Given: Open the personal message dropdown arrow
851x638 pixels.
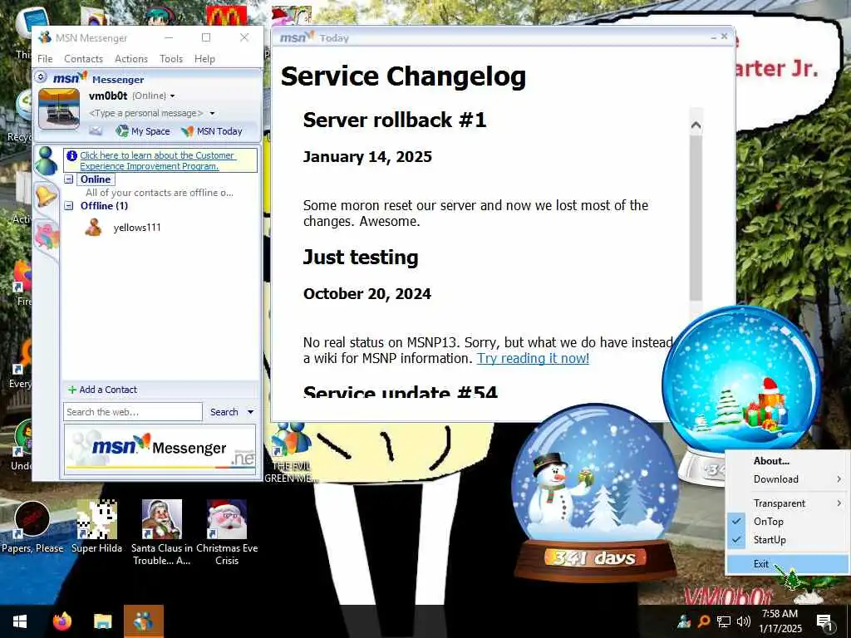Looking at the screenshot, I should click(212, 113).
